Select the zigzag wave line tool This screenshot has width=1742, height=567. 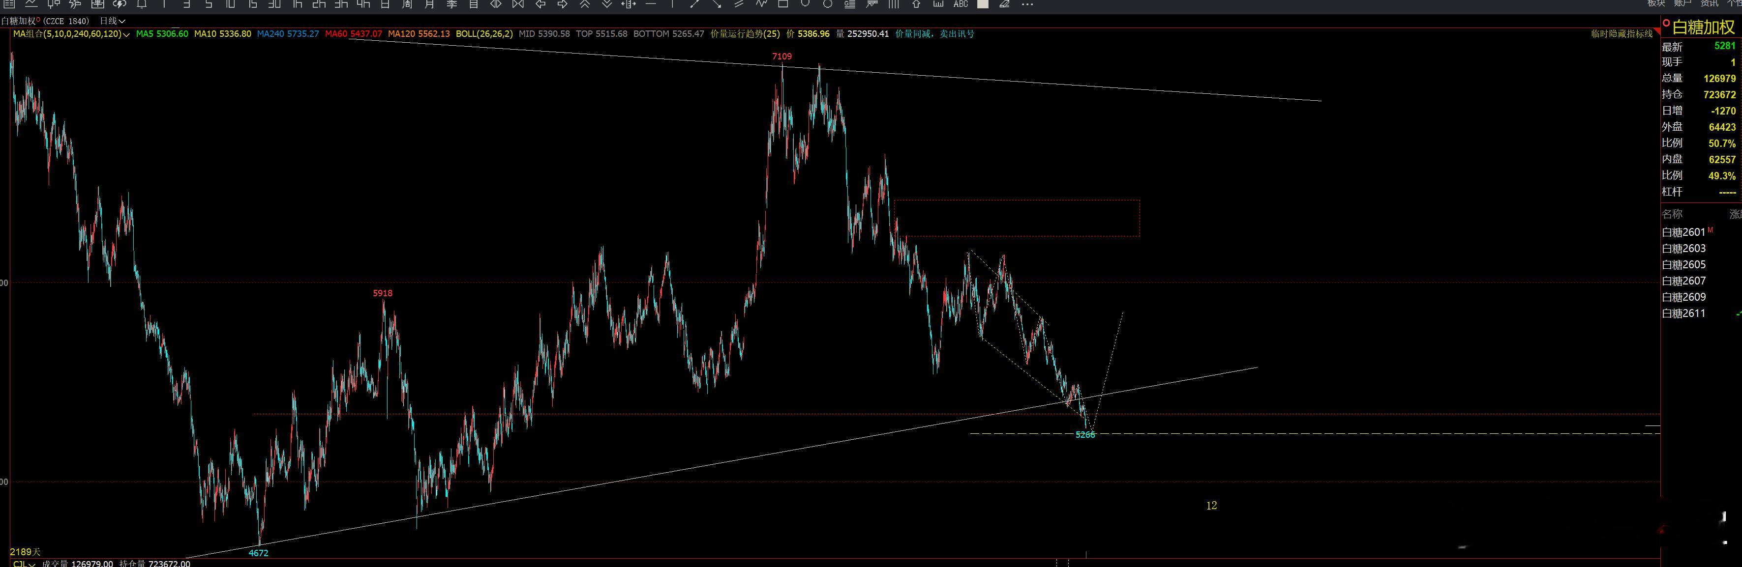pyautogui.click(x=761, y=4)
